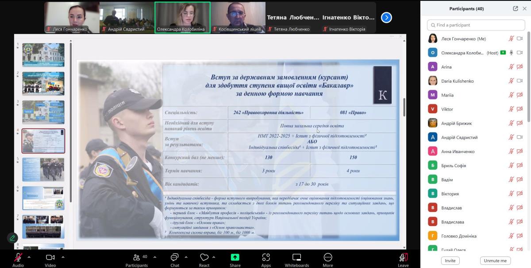Toggle the Participants panel in toolbar
The width and height of the screenshot is (531, 268).
click(x=136, y=257)
